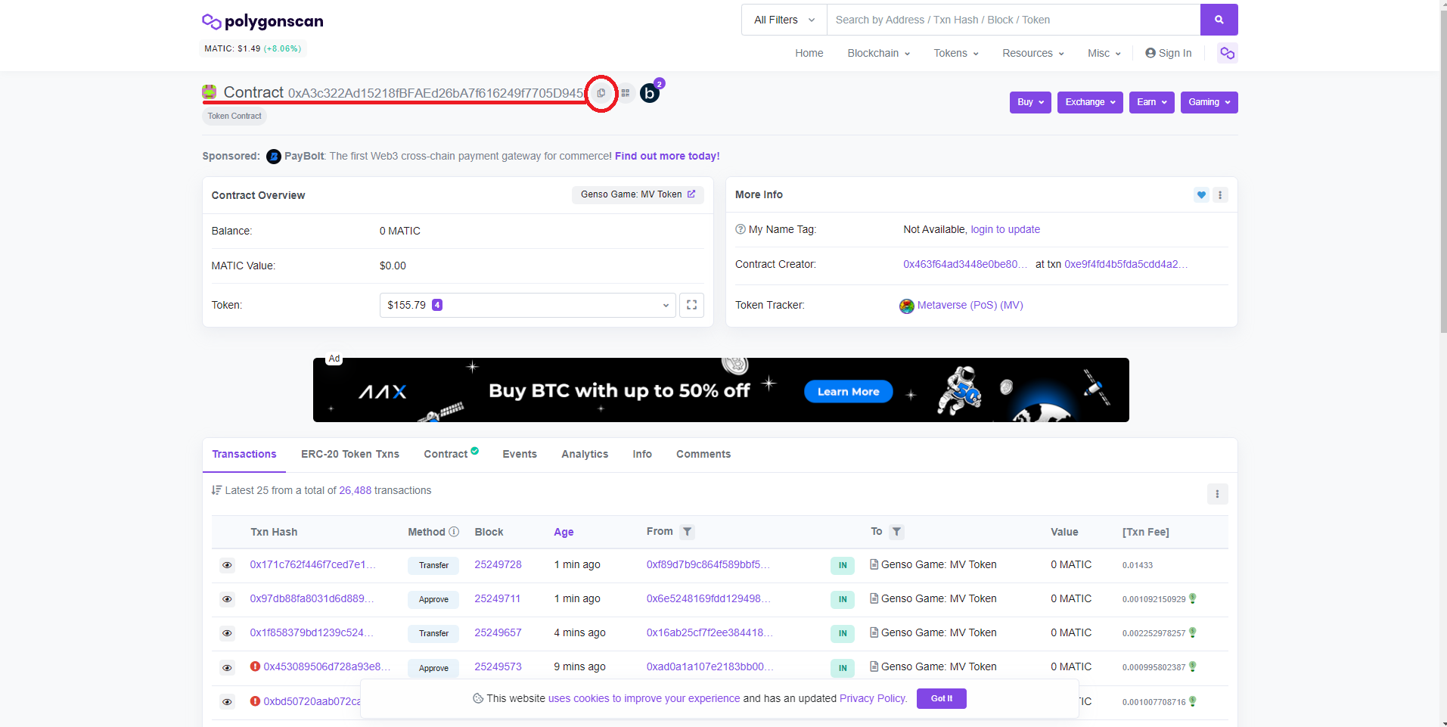Image resolution: width=1447 pixels, height=727 pixels.
Task: Expand the Misc menu
Action: (x=1104, y=53)
